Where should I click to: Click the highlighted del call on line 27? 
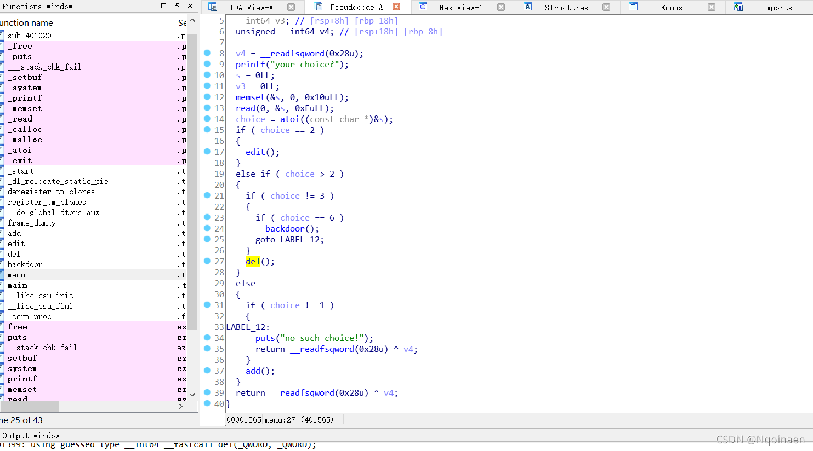pos(253,262)
